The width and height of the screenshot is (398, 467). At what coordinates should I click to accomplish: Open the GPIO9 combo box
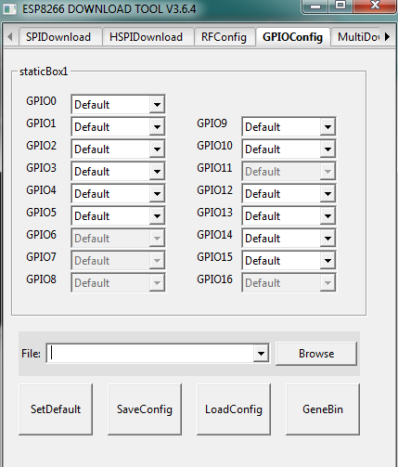point(327,126)
